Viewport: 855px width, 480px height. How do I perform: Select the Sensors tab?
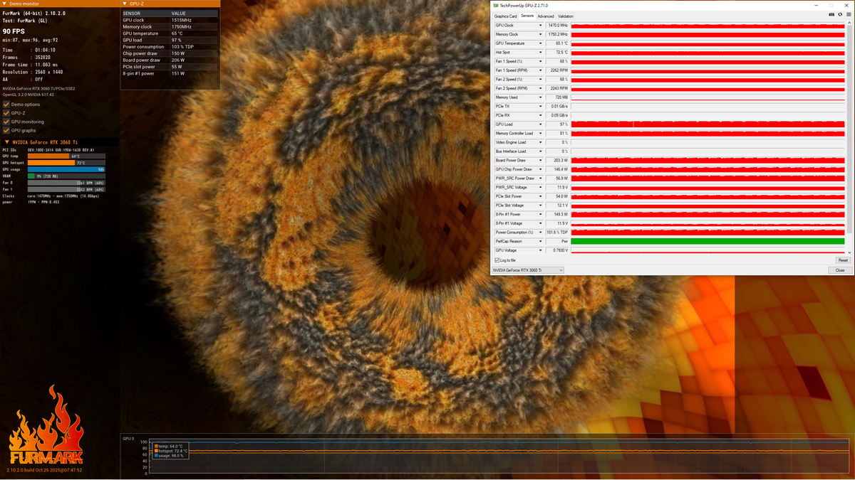point(527,16)
